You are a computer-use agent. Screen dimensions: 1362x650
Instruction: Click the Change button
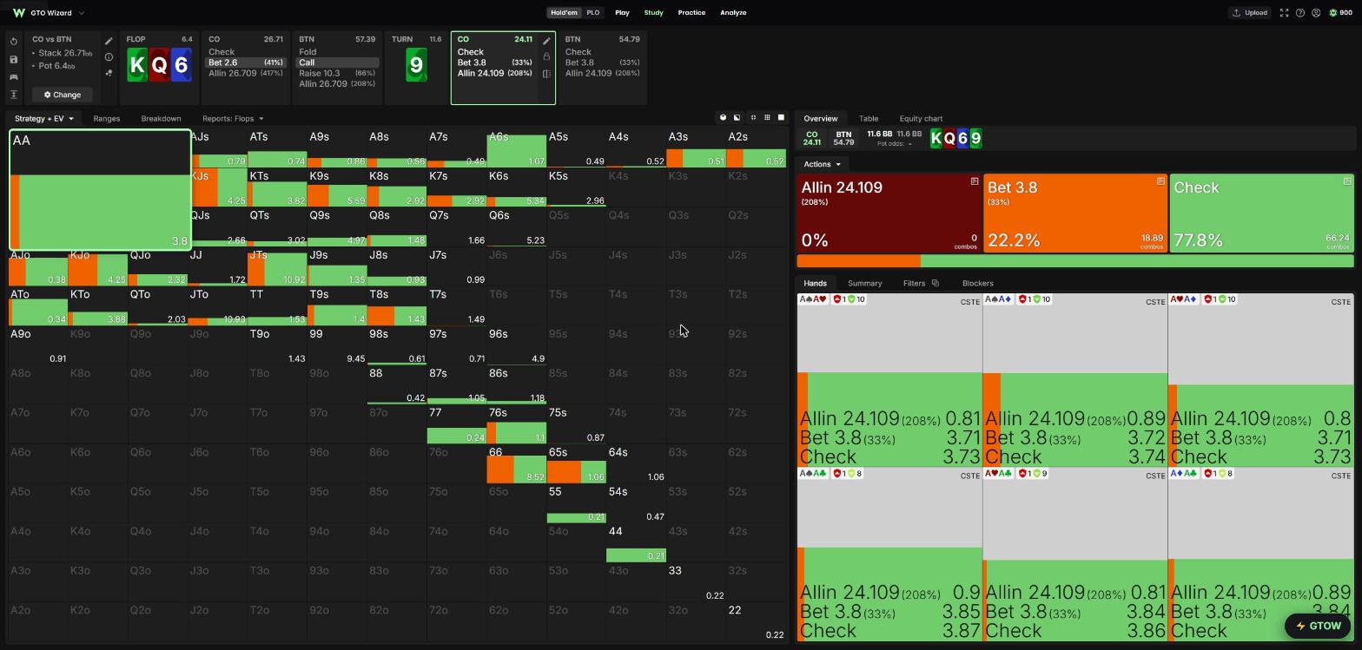[x=63, y=95]
